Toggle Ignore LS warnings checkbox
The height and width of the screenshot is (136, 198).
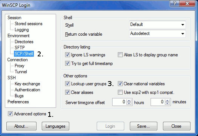tap(67, 55)
